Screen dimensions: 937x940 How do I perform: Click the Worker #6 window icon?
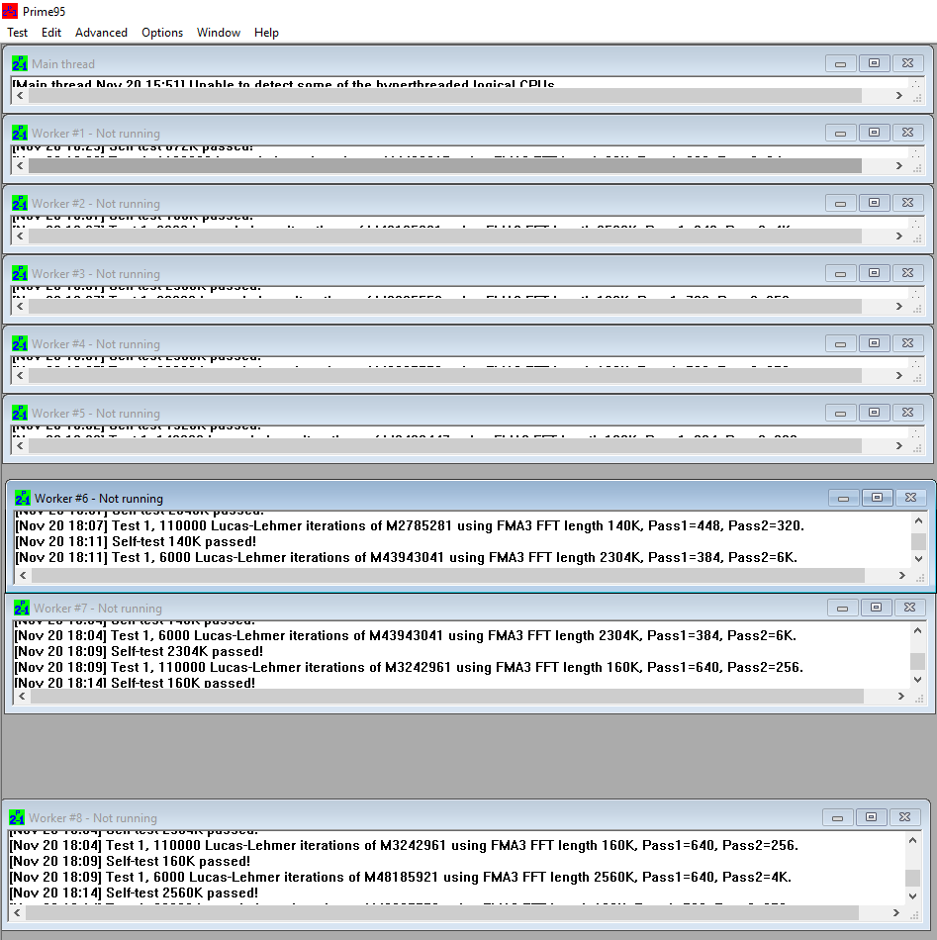(x=22, y=498)
